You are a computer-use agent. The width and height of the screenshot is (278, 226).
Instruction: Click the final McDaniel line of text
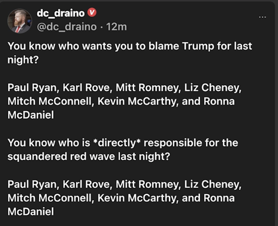tap(31, 212)
